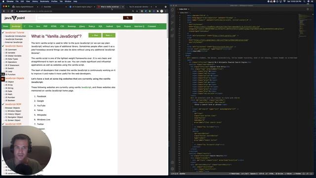
Task: Close the index.html editor tab
Action: pos(189,9)
